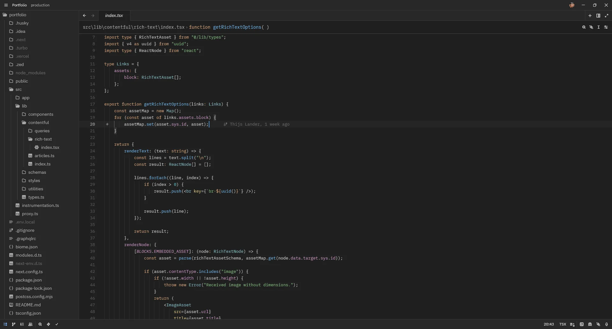Open the git panel from status bar
612x329 pixels.
pos(14,324)
